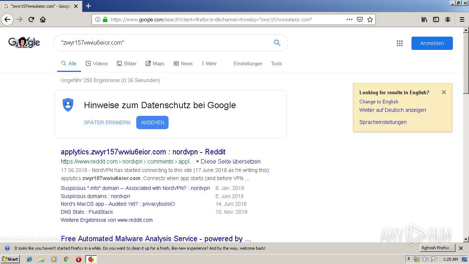Switch to the Videos results tab
469x264 pixels.
click(97, 63)
